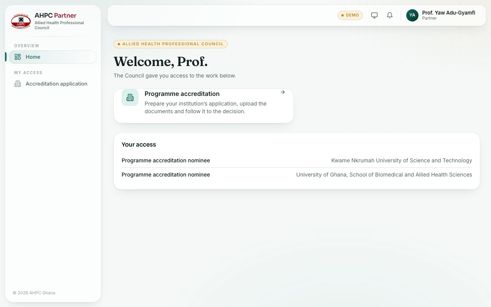The image size is (491, 307).
Task: Click the 'Welcome, Prof.' heading
Action: pos(161,61)
